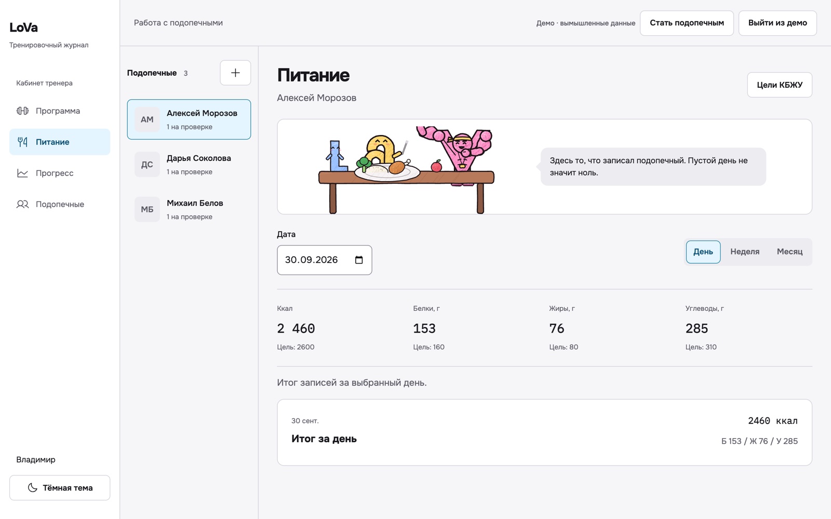The width and height of the screenshot is (831, 519).
Task: Open the calendar picker icon in date field
Action: coord(359,260)
